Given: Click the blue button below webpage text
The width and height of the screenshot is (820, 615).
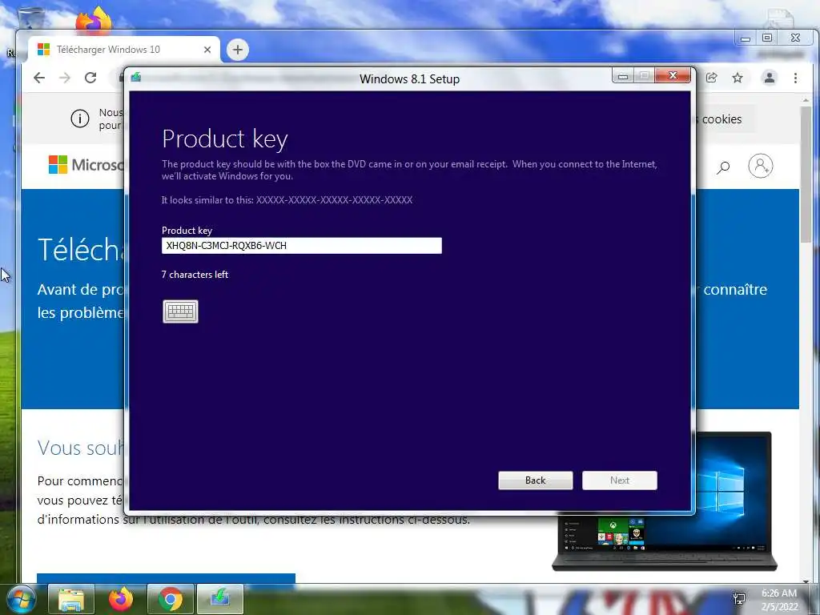Looking at the screenshot, I should 167,578.
